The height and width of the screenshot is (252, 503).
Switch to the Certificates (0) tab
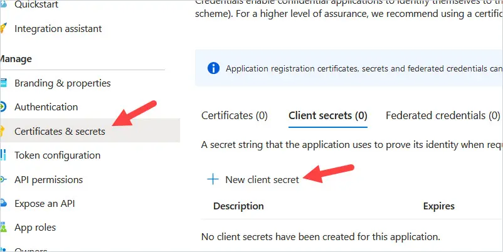pyautogui.click(x=234, y=115)
